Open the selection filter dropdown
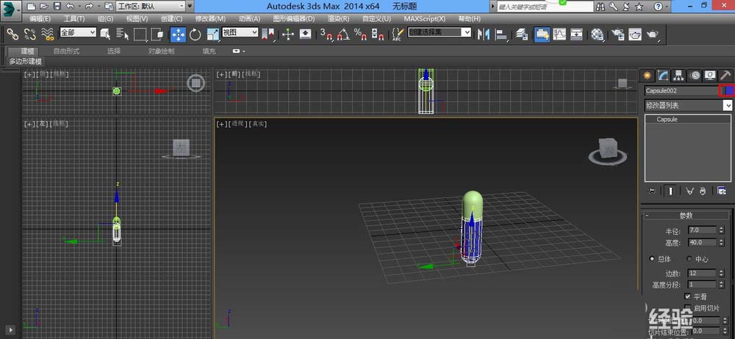This screenshot has height=339, width=735. click(78, 32)
